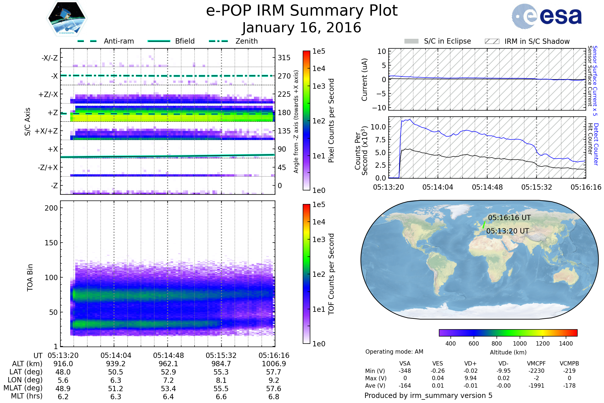This screenshot has height=403, width=604.
Task: Click the Zenith dash-dot legend marker
Action: (218, 41)
